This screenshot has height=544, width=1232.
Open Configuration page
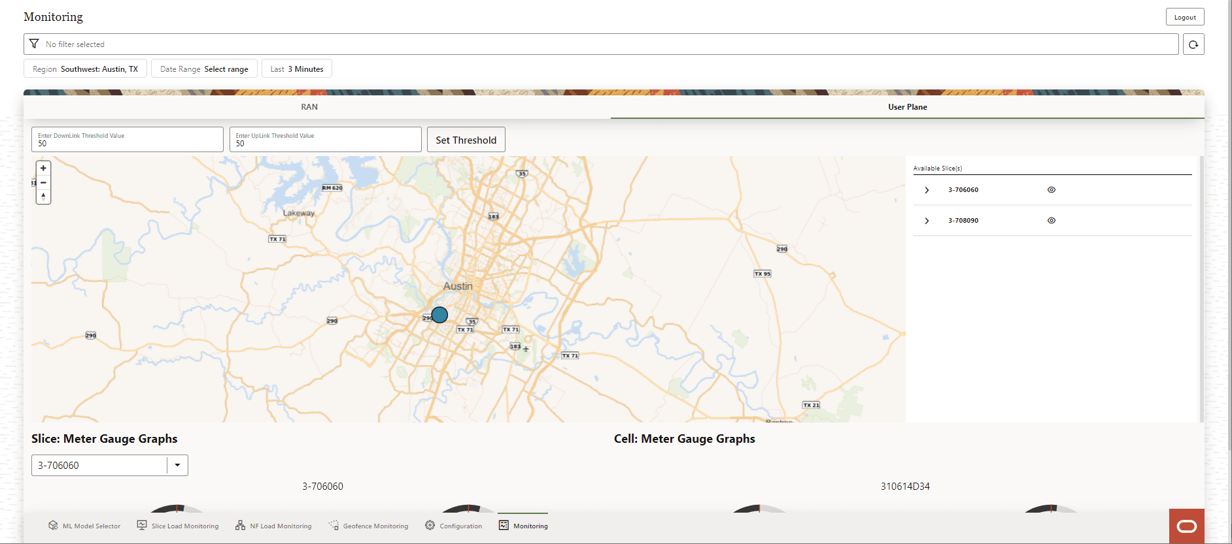453,526
